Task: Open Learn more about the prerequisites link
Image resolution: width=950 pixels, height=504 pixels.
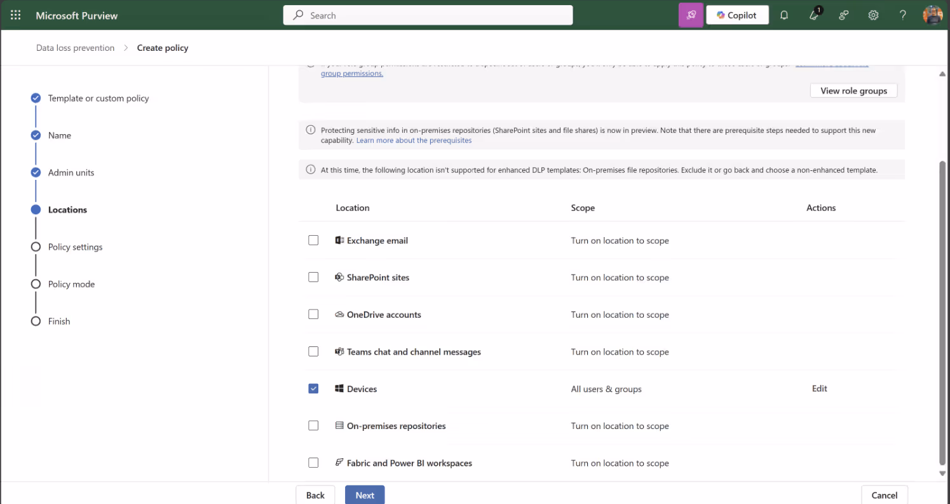Action: tap(414, 140)
